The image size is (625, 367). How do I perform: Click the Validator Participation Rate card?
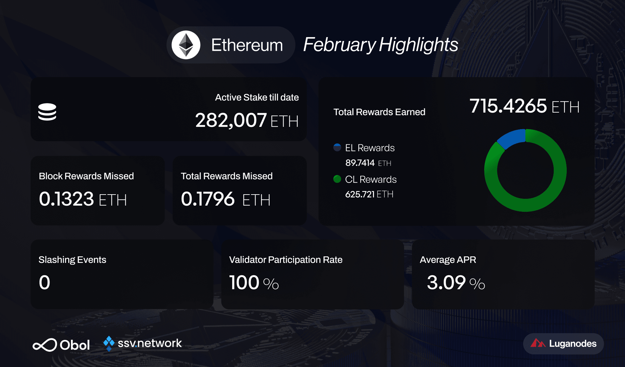(312, 274)
